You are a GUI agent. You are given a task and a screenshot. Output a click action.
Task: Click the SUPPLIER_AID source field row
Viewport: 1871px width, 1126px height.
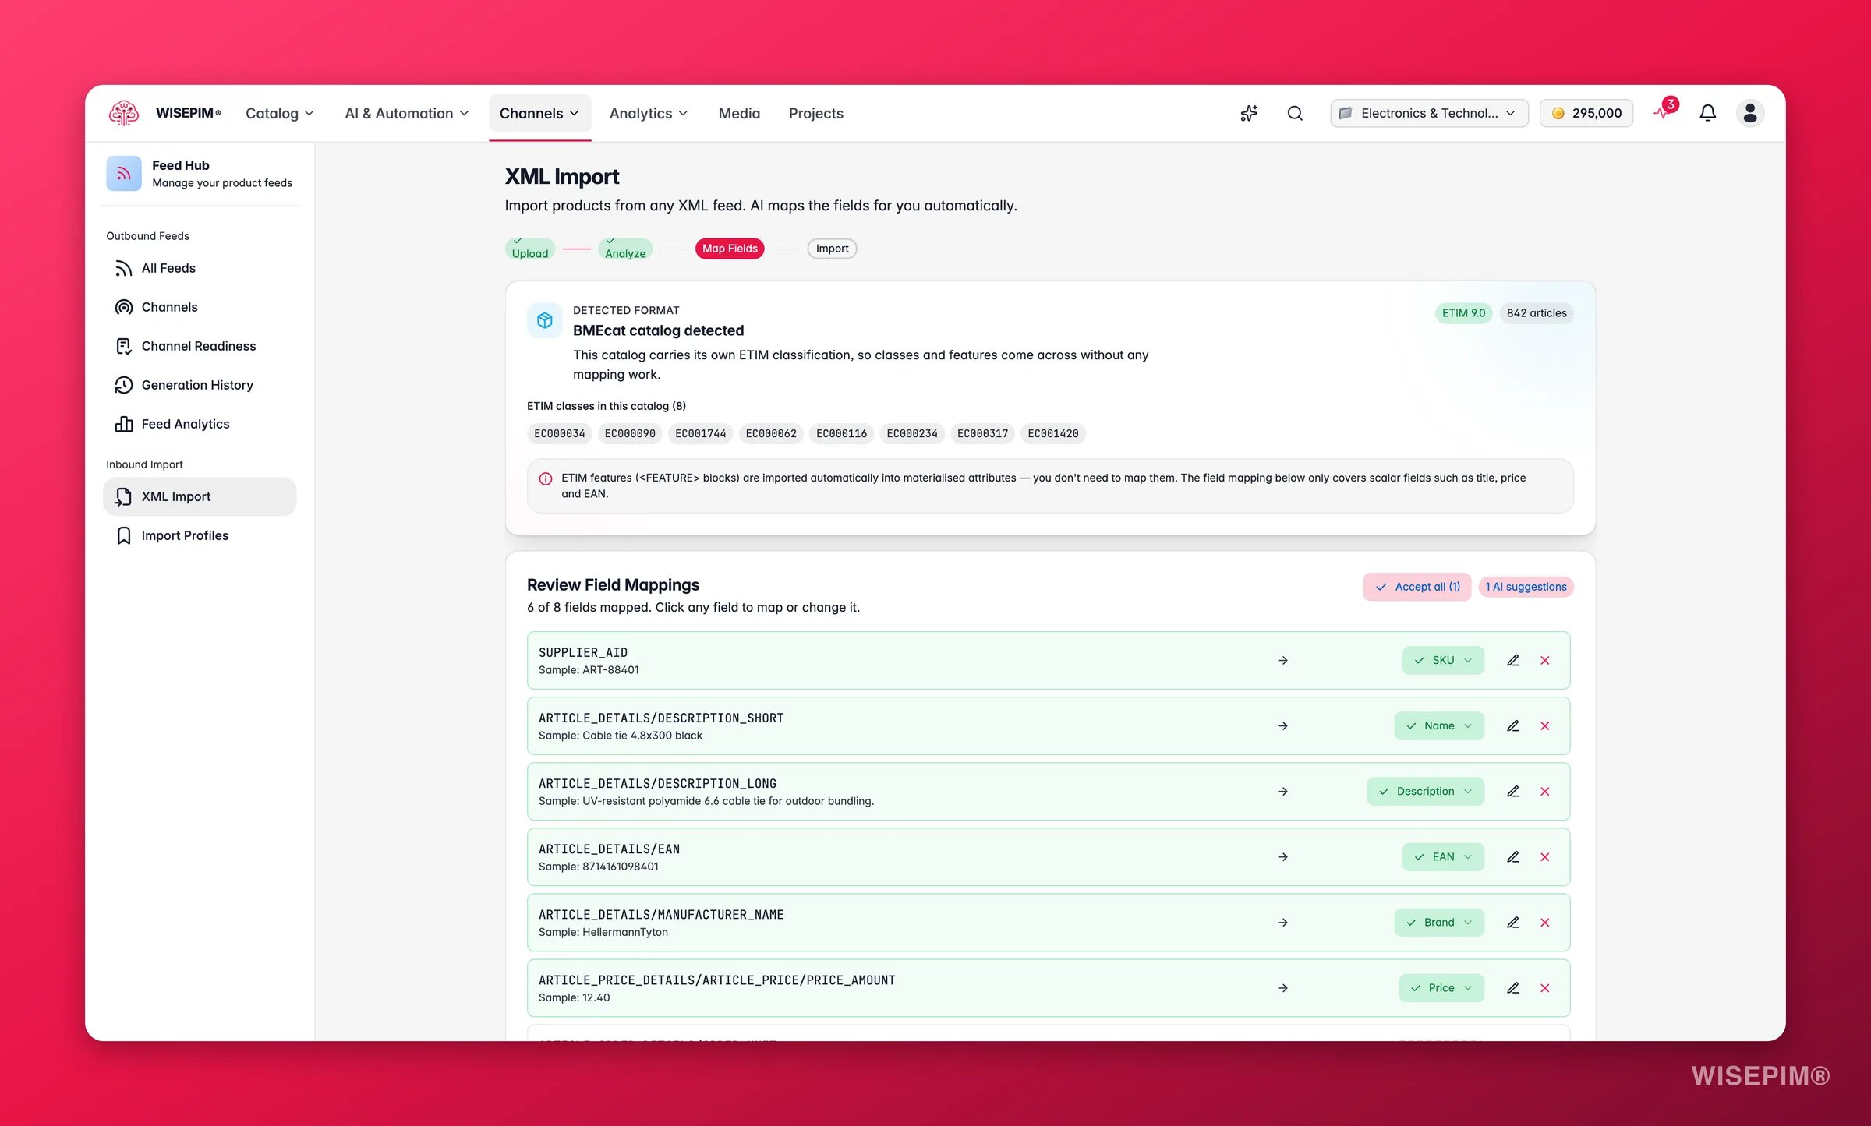pos(1049,660)
